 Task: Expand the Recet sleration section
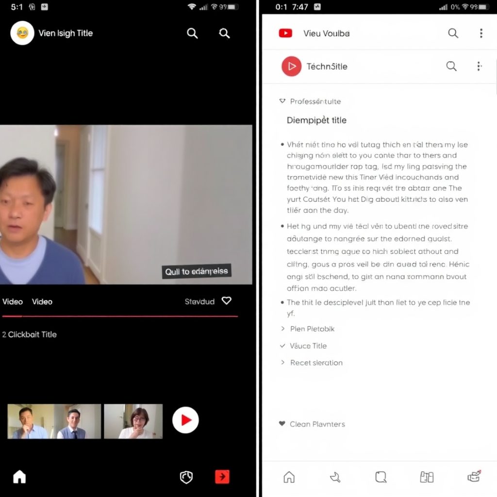(x=283, y=363)
